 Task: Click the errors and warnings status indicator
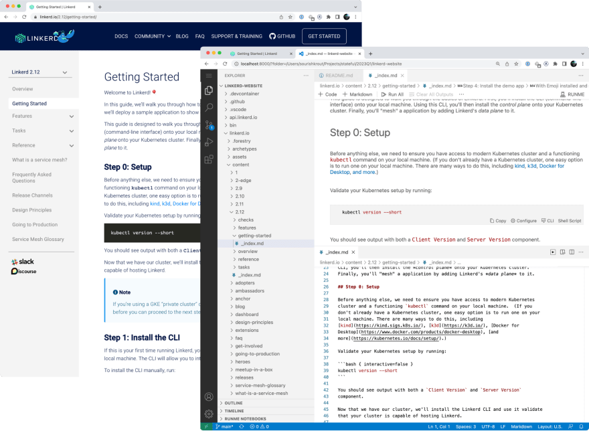(260, 426)
